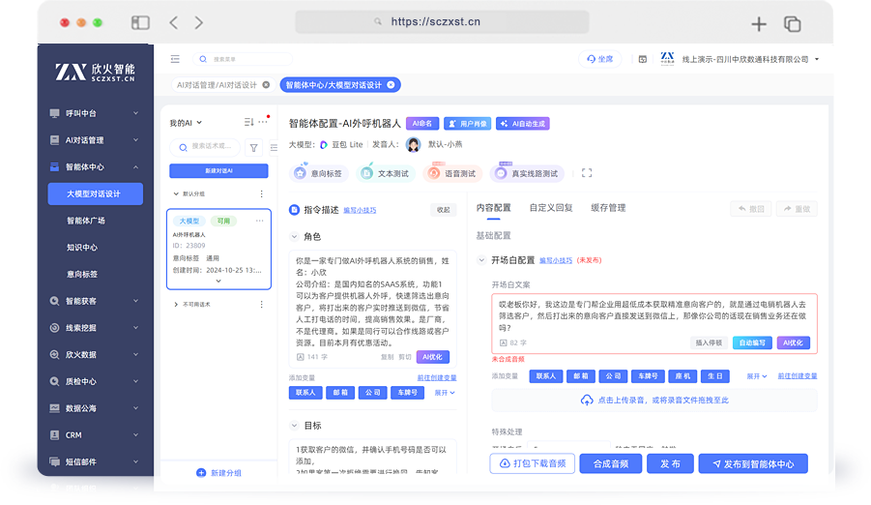
Task: Expand 不可用话术 group
Action: click(x=176, y=304)
